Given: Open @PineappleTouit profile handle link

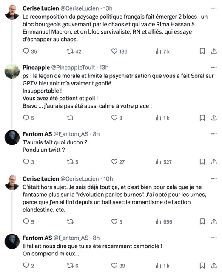Looking at the screenshot, I should tap(73, 67).
